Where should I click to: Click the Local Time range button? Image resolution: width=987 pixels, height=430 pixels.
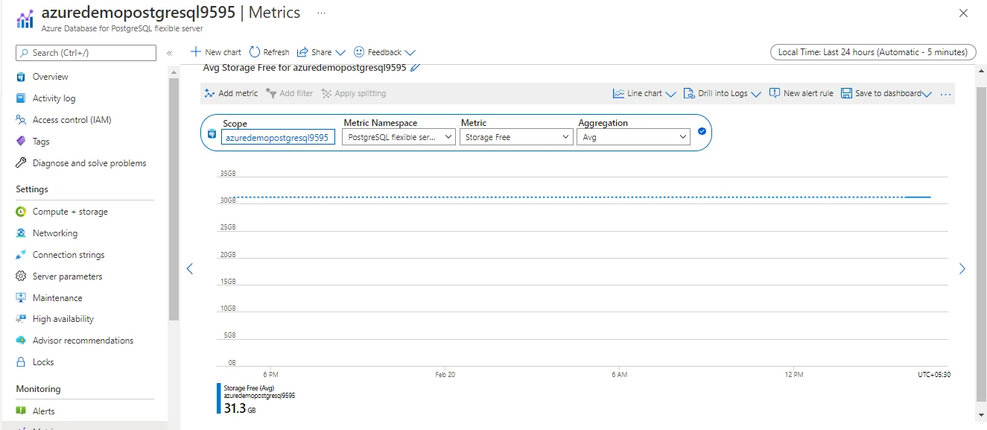coord(872,52)
